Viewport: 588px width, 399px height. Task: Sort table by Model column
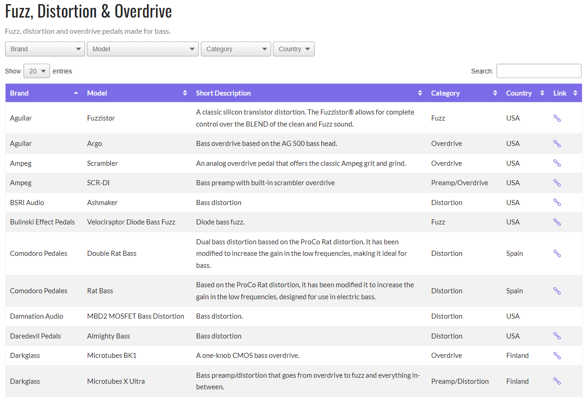click(x=137, y=93)
